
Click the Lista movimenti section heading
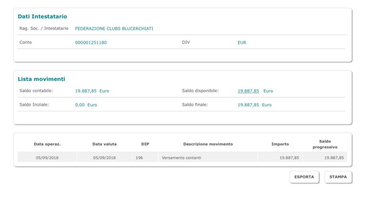pyautogui.click(x=41, y=79)
